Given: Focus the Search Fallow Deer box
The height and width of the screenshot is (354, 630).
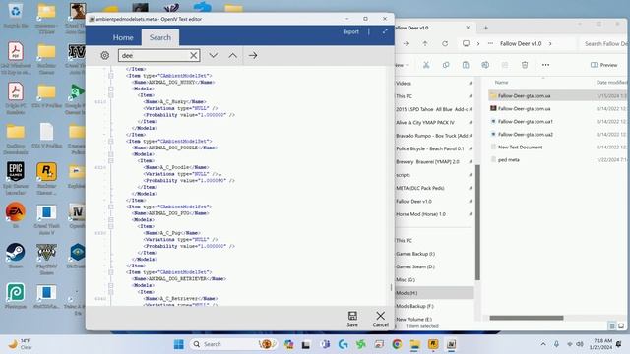Looking at the screenshot, I should coord(604,43).
